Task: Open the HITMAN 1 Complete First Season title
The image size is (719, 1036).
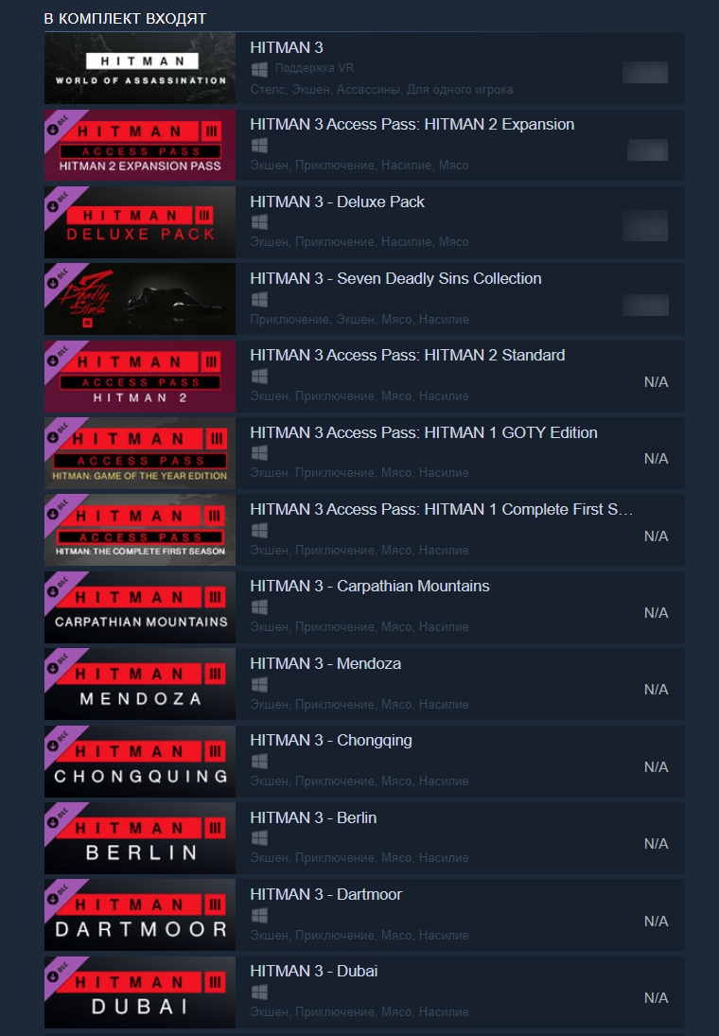Action: (x=442, y=509)
